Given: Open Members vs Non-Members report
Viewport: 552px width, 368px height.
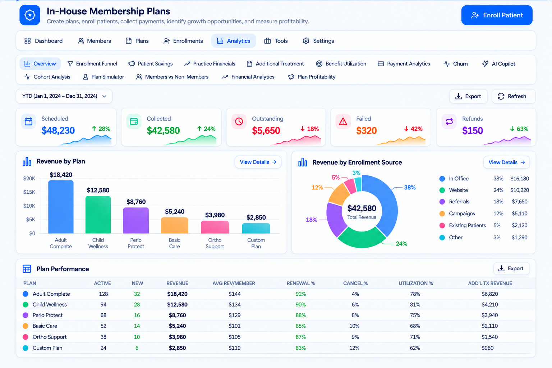Looking at the screenshot, I should (172, 77).
